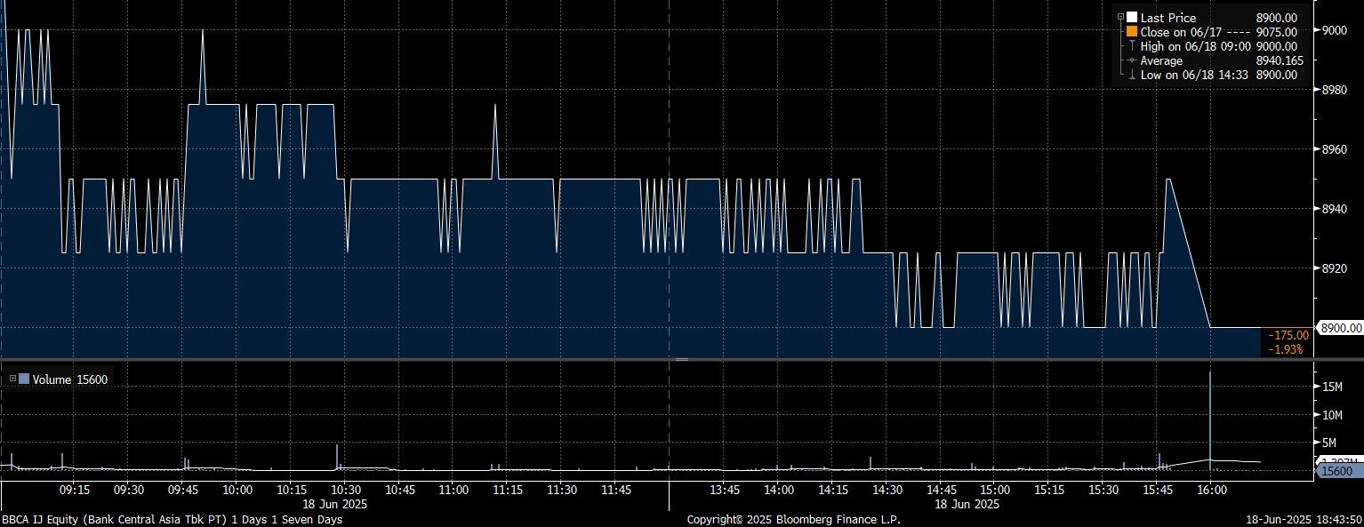Select the Average marker icon in legend
Image resolution: width=1364 pixels, height=527 pixels.
click(x=1132, y=60)
